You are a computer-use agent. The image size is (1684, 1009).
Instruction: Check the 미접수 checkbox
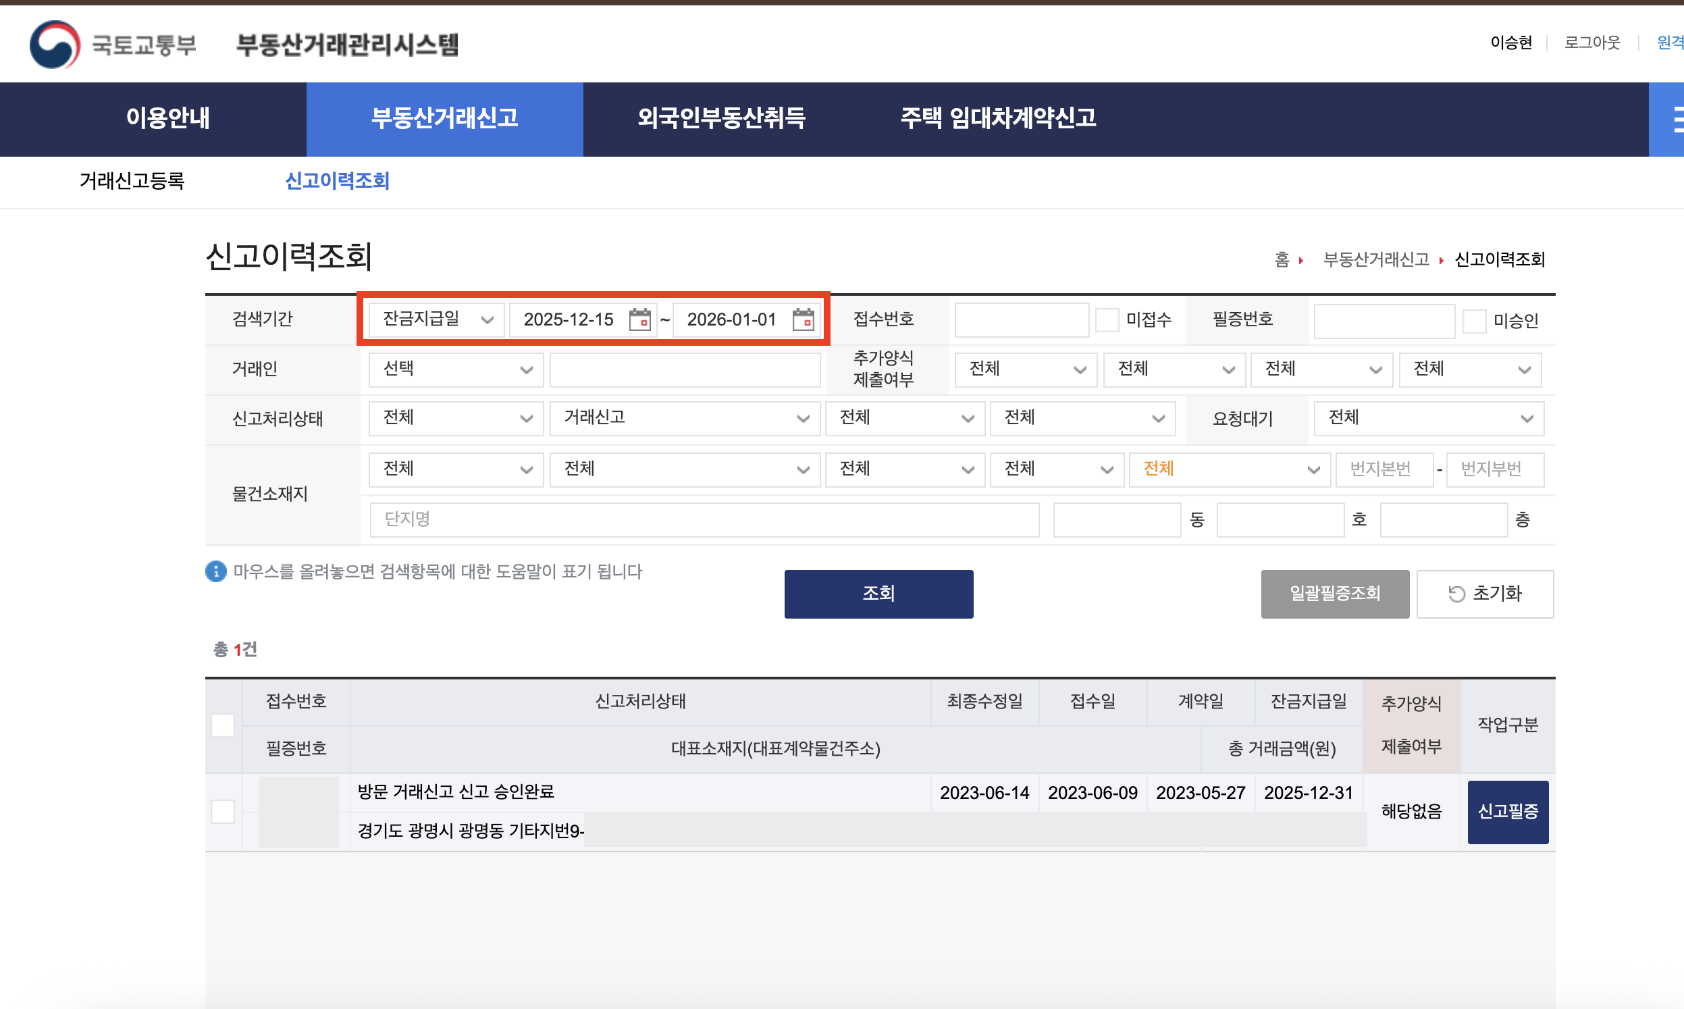tap(1107, 319)
